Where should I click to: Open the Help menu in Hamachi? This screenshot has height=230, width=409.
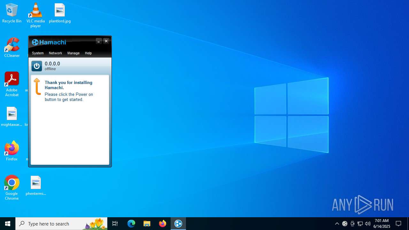88,53
